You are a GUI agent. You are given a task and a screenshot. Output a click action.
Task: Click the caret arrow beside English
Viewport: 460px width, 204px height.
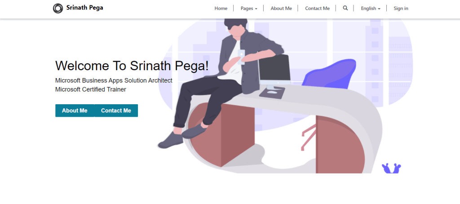point(379,9)
